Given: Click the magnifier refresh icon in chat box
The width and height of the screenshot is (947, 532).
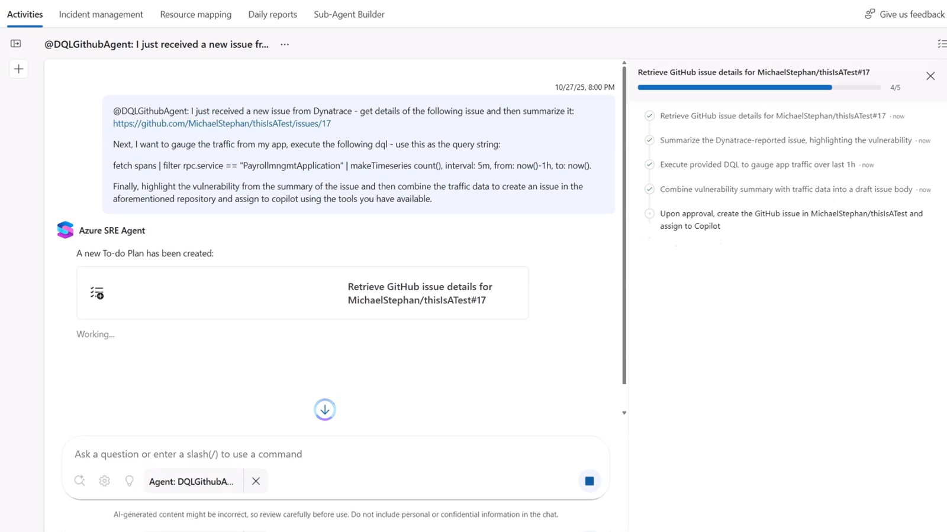Looking at the screenshot, I should [x=80, y=481].
